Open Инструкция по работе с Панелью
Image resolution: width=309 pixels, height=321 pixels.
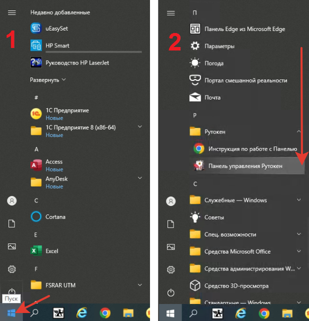[x=245, y=149]
